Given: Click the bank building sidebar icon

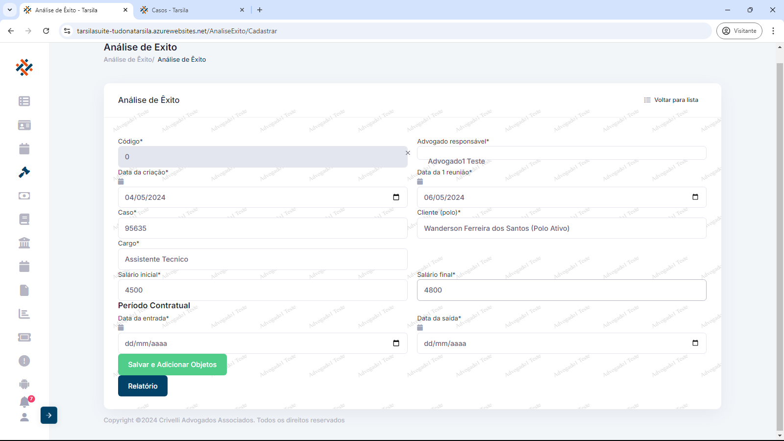Looking at the screenshot, I should pyautogui.click(x=24, y=243).
